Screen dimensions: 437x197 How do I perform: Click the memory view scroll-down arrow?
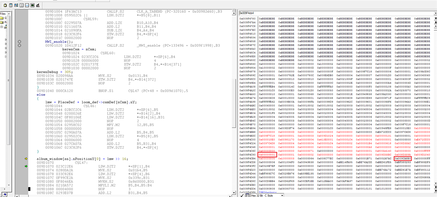(435, 183)
